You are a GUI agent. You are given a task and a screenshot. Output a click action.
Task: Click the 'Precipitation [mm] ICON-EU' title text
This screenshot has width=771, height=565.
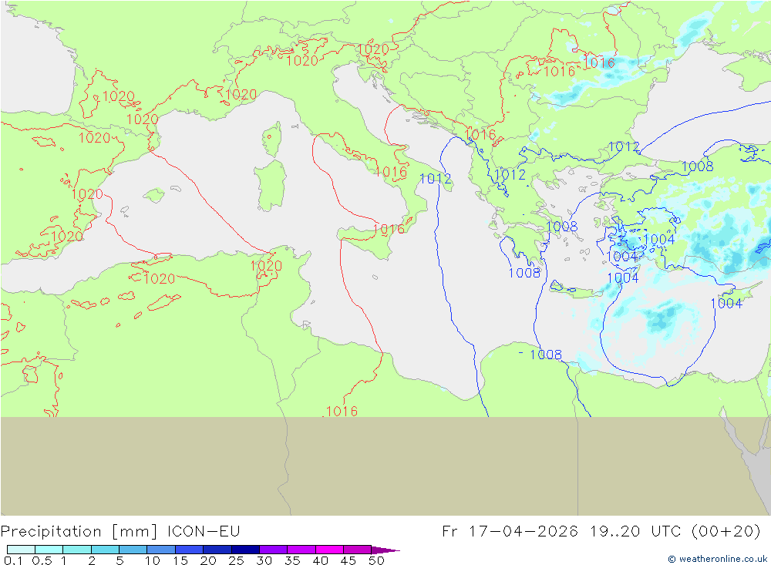click(x=120, y=532)
